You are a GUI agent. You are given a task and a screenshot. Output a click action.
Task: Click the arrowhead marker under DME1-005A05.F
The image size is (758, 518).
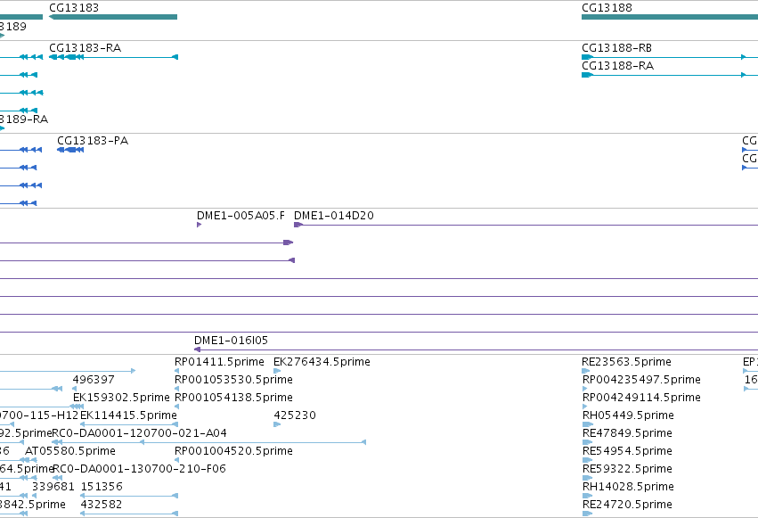[x=199, y=225]
